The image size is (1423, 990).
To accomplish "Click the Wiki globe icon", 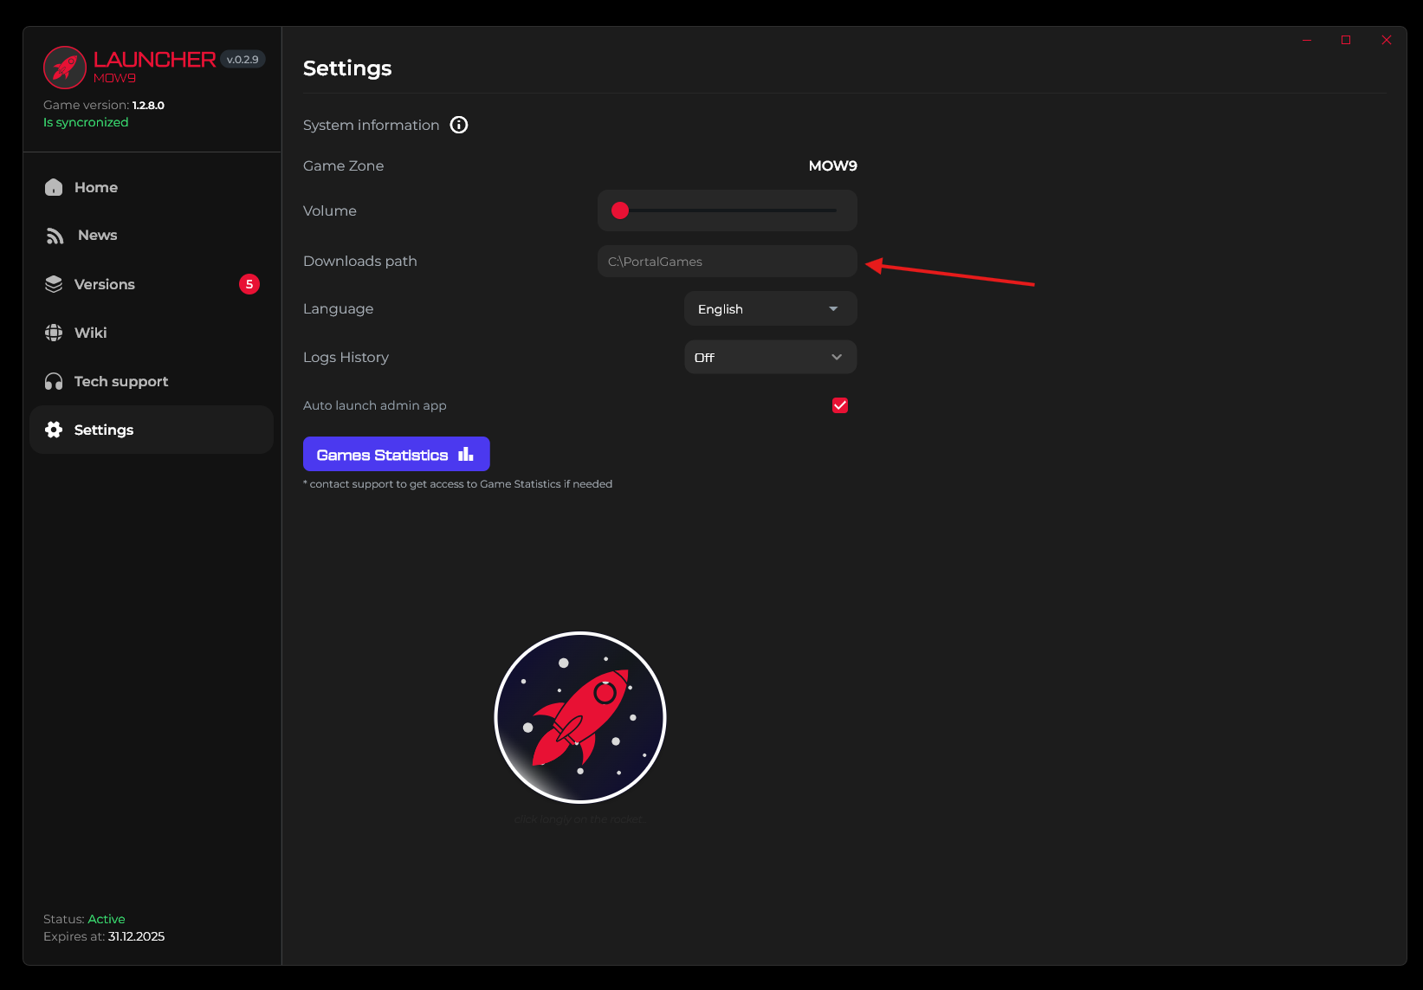I will (x=54, y=333).
